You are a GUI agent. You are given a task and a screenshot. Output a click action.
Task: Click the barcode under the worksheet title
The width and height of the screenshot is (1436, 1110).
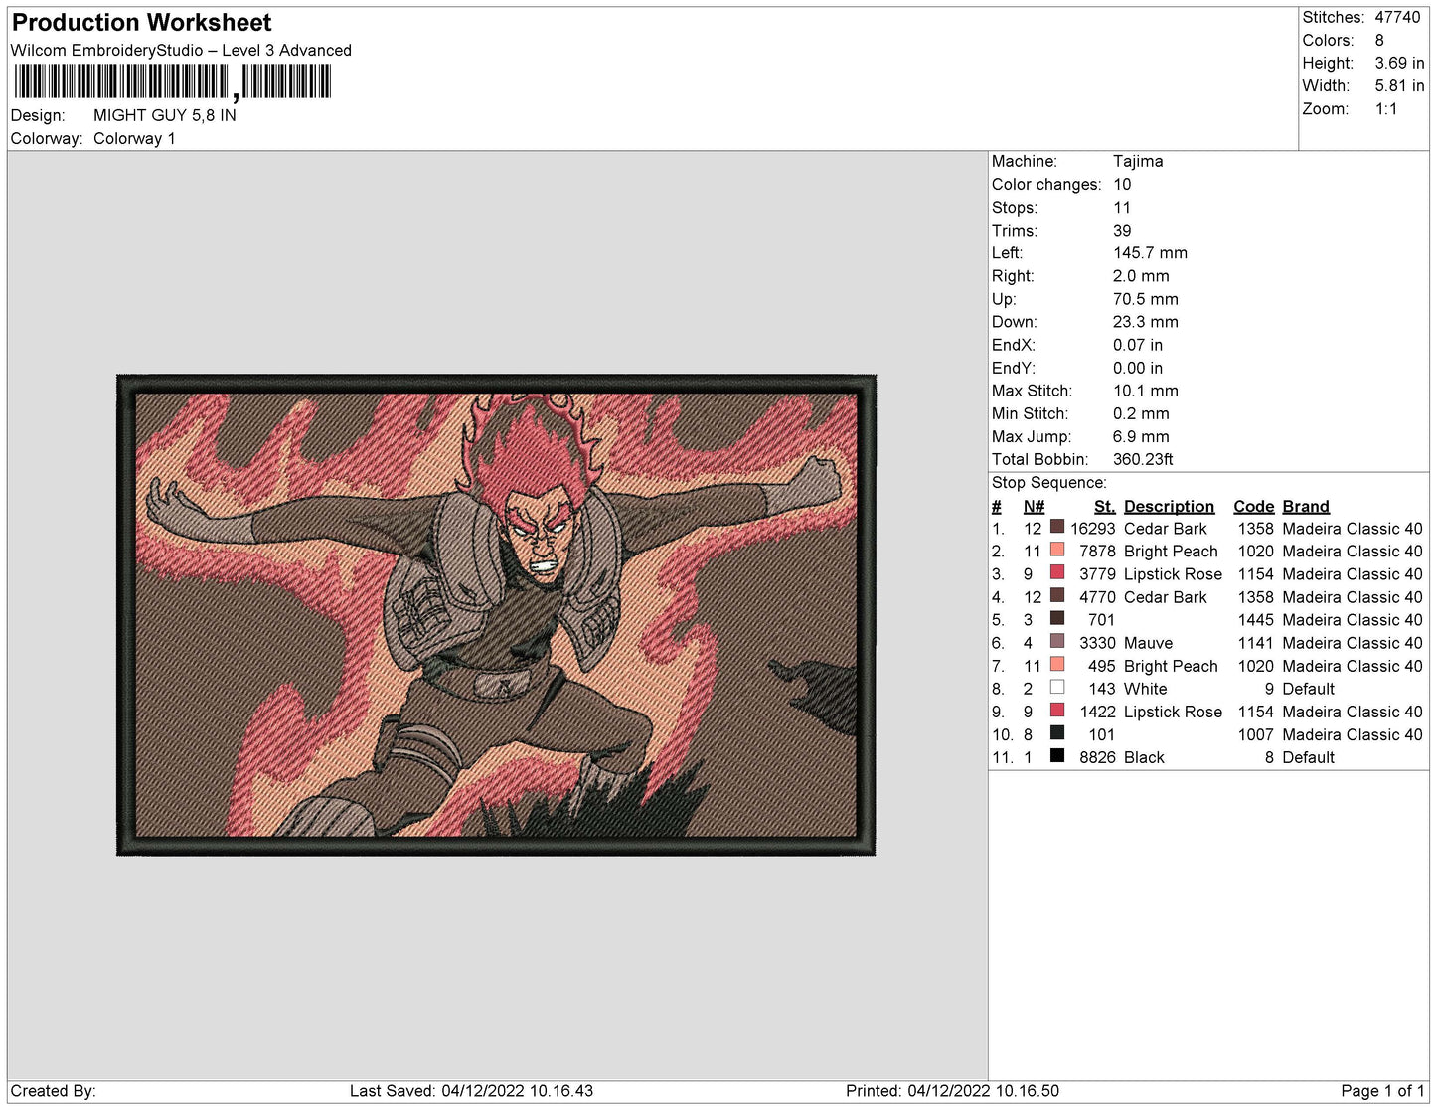172,82
